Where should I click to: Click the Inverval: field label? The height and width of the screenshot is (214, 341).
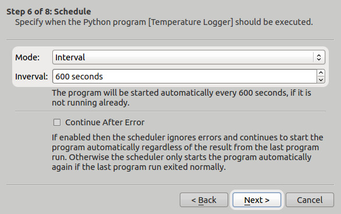(x=31, y=77)
